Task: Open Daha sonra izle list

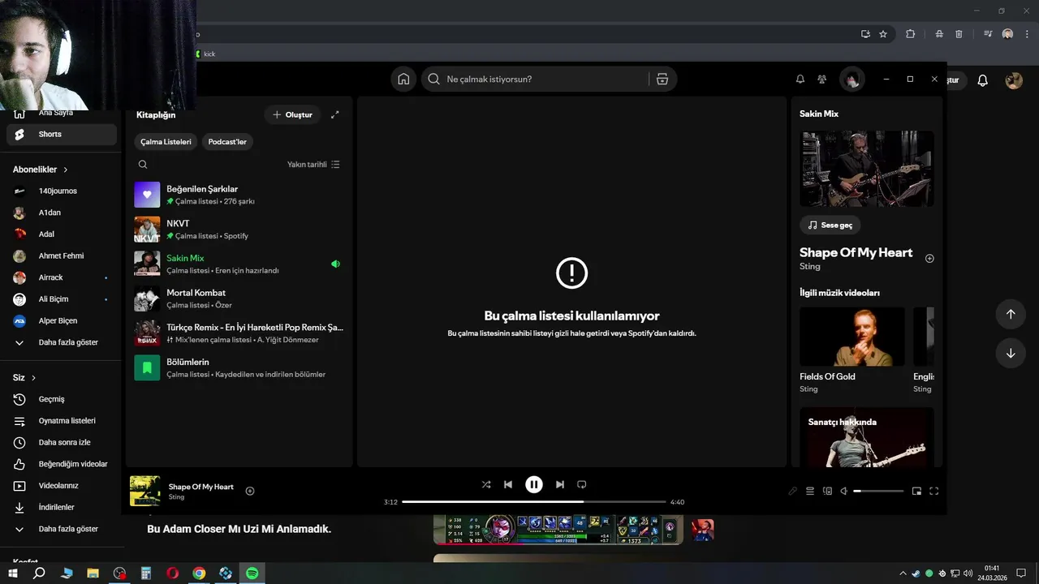Action: (62, 442)
